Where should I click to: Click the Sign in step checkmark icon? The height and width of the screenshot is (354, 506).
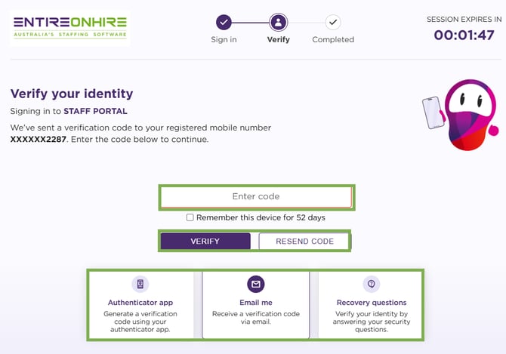pyautogui.click(x=224, y=23)
